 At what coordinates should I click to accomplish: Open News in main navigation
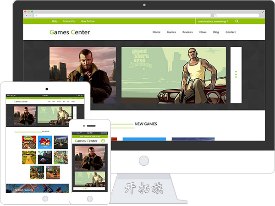[203, 32]
